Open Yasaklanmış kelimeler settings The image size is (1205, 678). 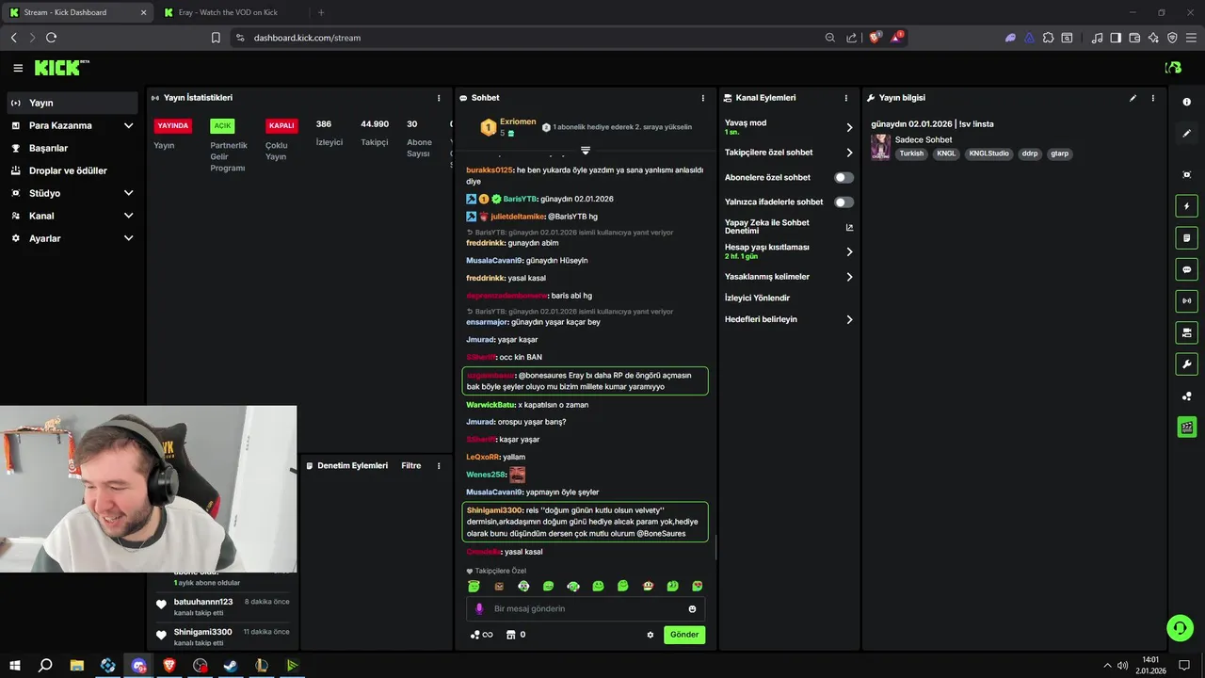click(789, 277)
